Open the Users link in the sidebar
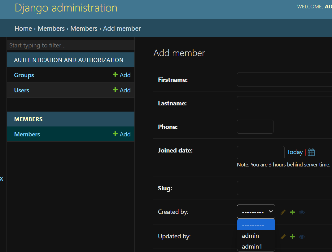This screenshot has height=252, width=332. coord(21,90)
